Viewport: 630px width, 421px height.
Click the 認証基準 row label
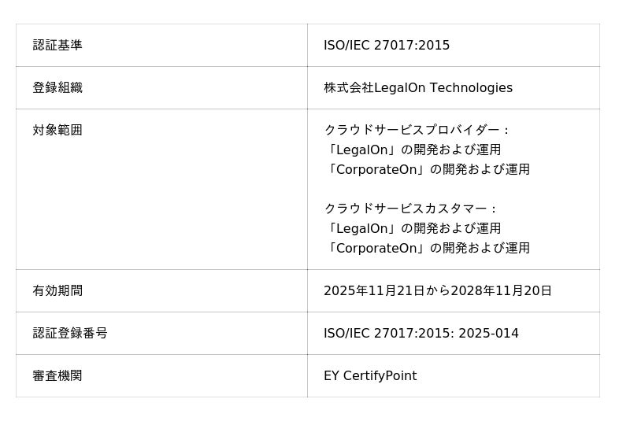(x=57, y=46)
